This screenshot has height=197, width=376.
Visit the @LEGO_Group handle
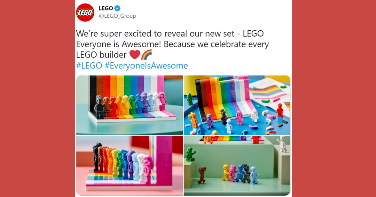[x=117, y=16]
